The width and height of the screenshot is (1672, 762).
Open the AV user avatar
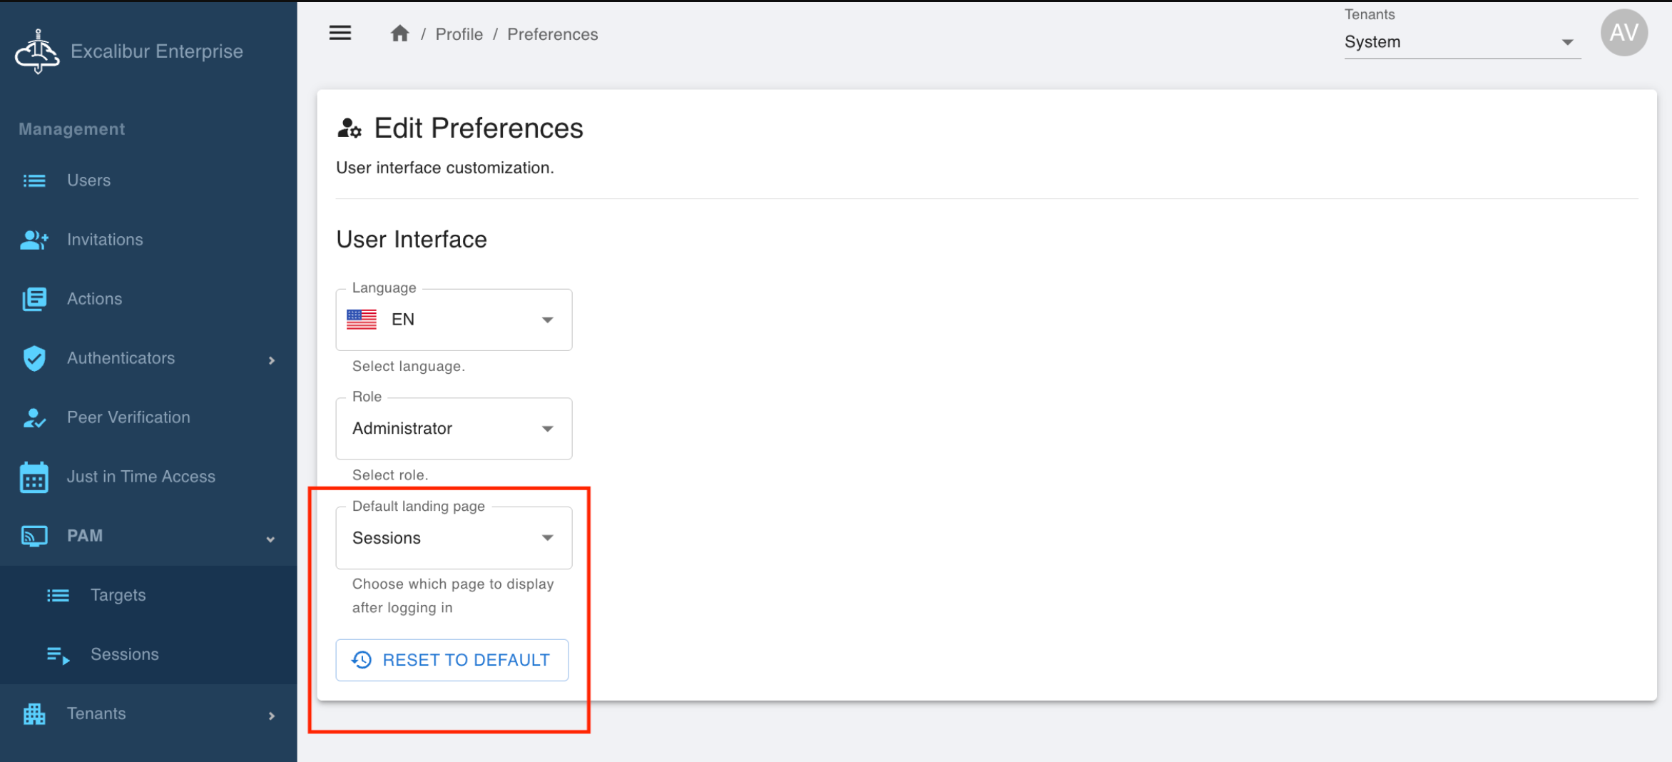[1623, 33]
